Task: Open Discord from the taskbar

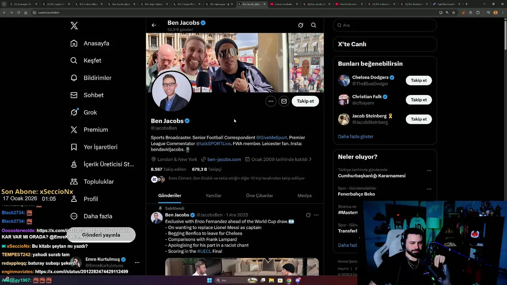Action: tap(298, 280)
